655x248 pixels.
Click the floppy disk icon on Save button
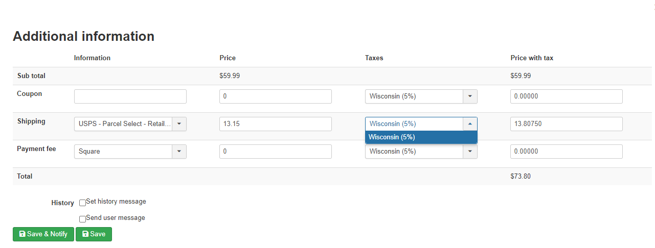[85, 234]
